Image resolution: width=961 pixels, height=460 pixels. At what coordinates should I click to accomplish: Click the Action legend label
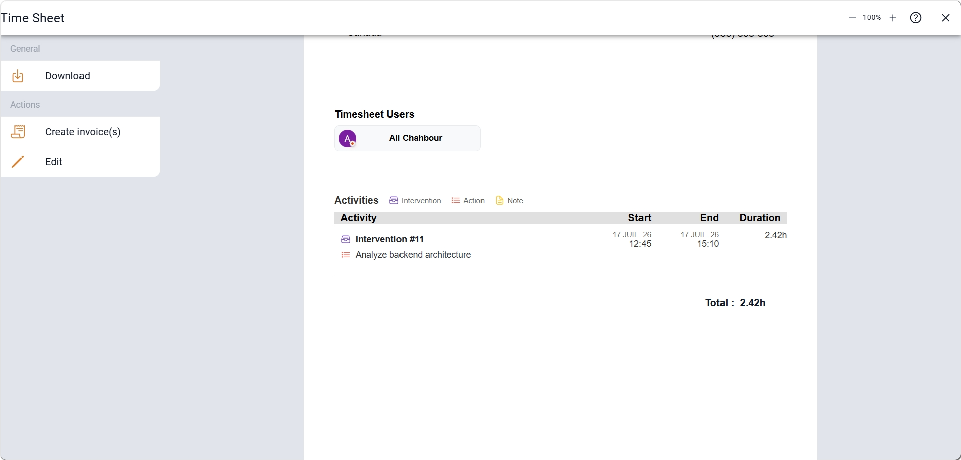click(x=474, y=201)
